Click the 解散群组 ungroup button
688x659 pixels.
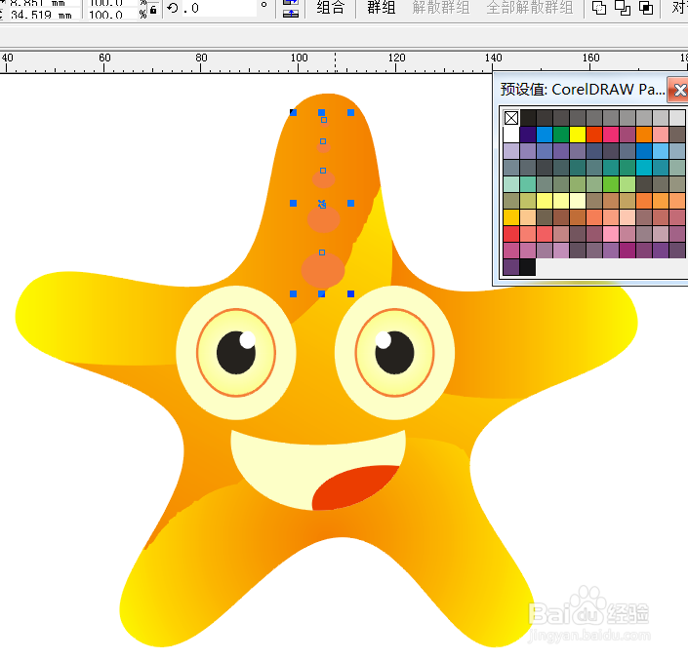tap(440, 8)
